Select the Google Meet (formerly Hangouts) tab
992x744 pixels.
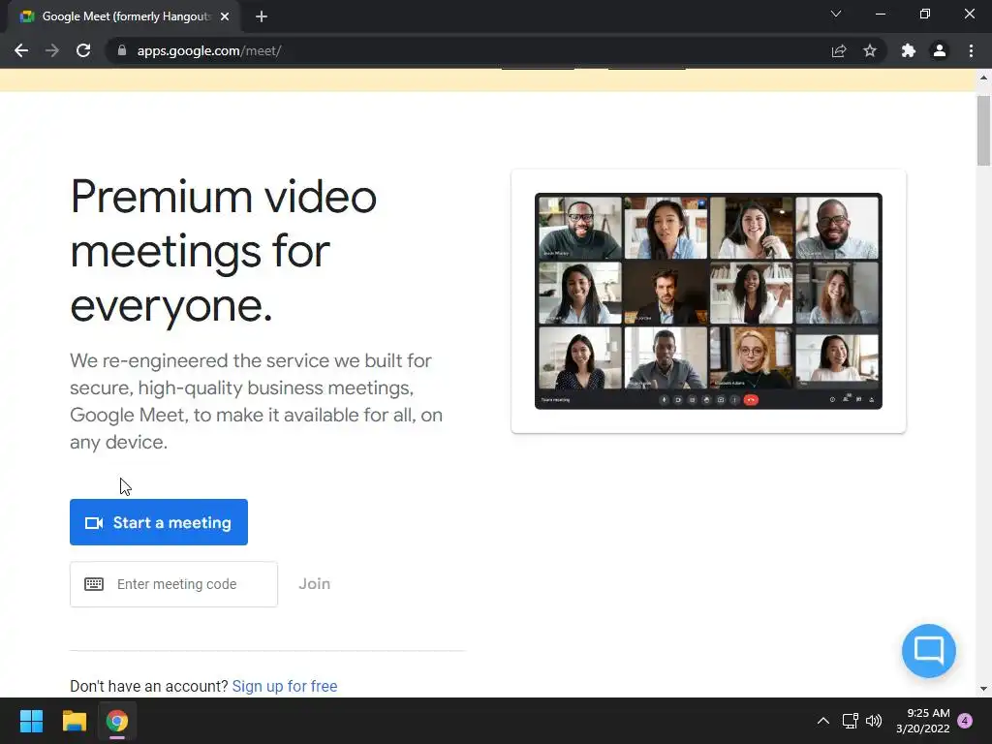click(x=124, y=16)
